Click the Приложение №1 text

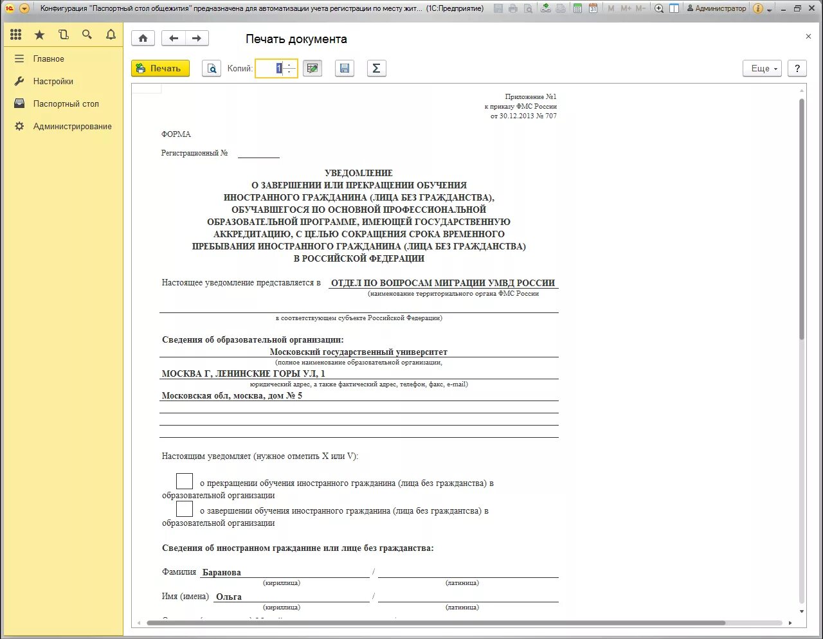(530, 96)
